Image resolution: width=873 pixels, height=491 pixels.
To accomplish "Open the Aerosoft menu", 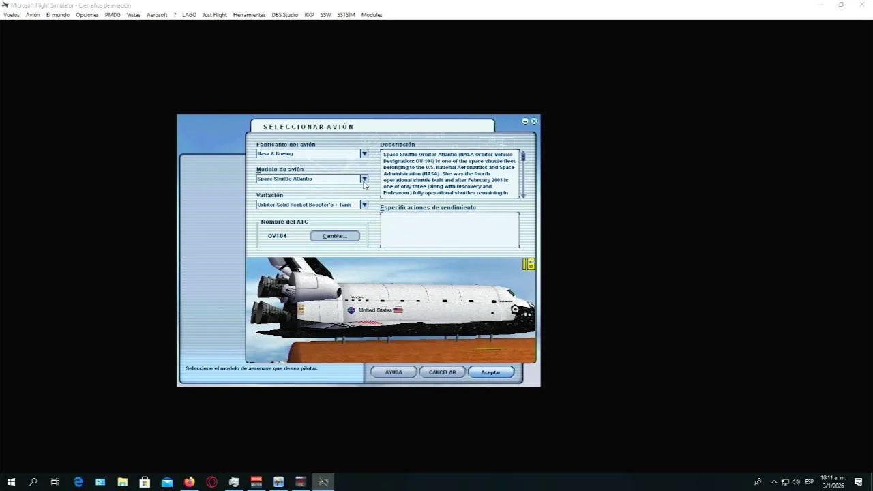I will click(x=157, y=15).
